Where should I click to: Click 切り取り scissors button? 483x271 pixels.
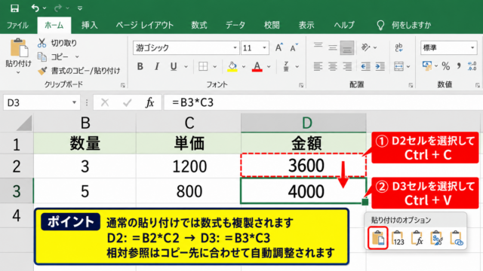pyautogui.click(x=57, y=43)
